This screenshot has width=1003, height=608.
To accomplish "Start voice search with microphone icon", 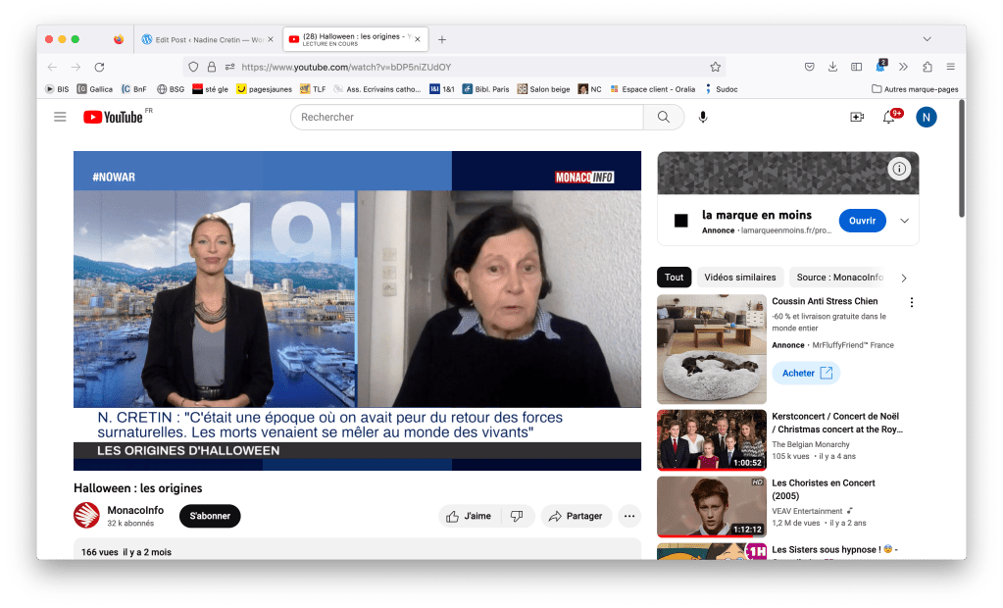I will (703, 117).
